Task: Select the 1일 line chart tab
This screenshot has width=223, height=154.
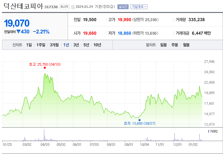Action: point(29,45)
